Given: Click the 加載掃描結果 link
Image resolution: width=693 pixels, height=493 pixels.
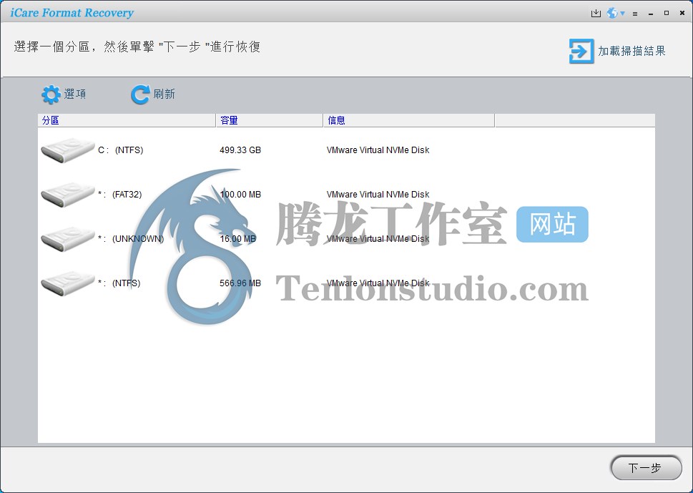Looking at the screenshot, I should point(632,52).
